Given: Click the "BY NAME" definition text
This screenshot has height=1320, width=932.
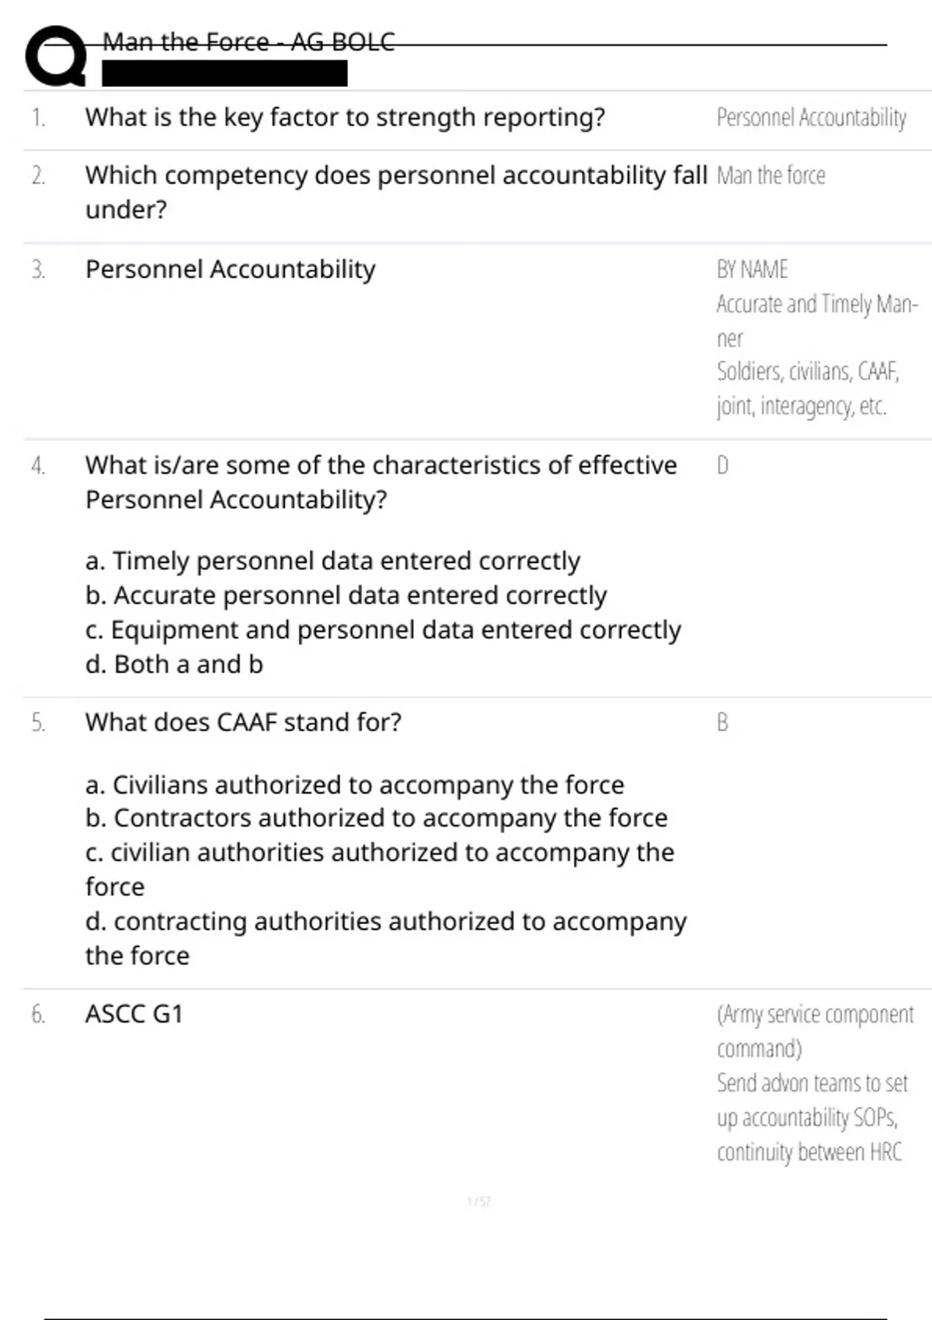Looking at the screenshot, I should click(x=752, y=269).
